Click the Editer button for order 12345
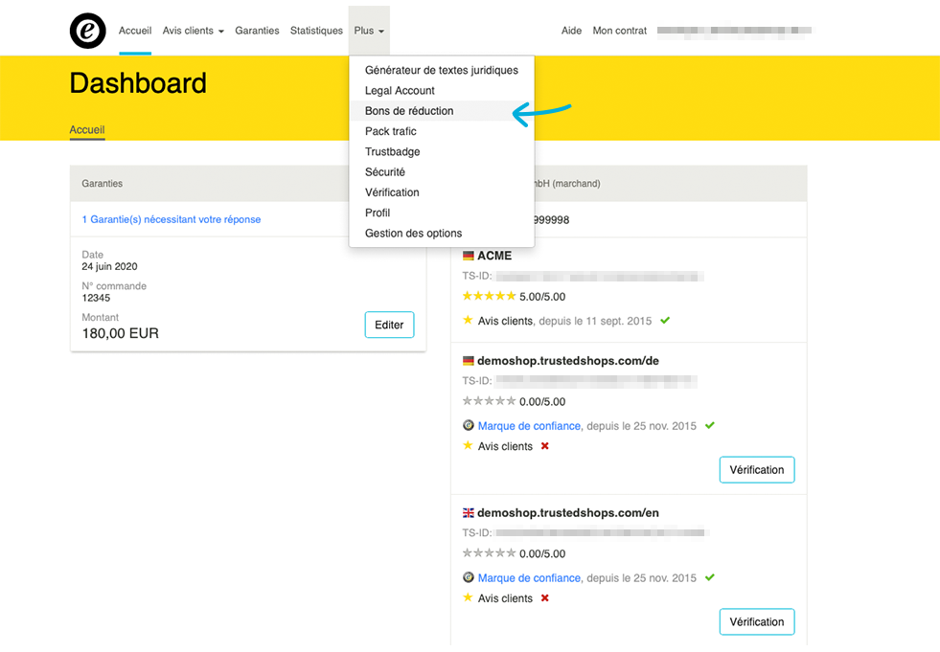This screenshot has height=652, width=940. [x=389, y=325]
